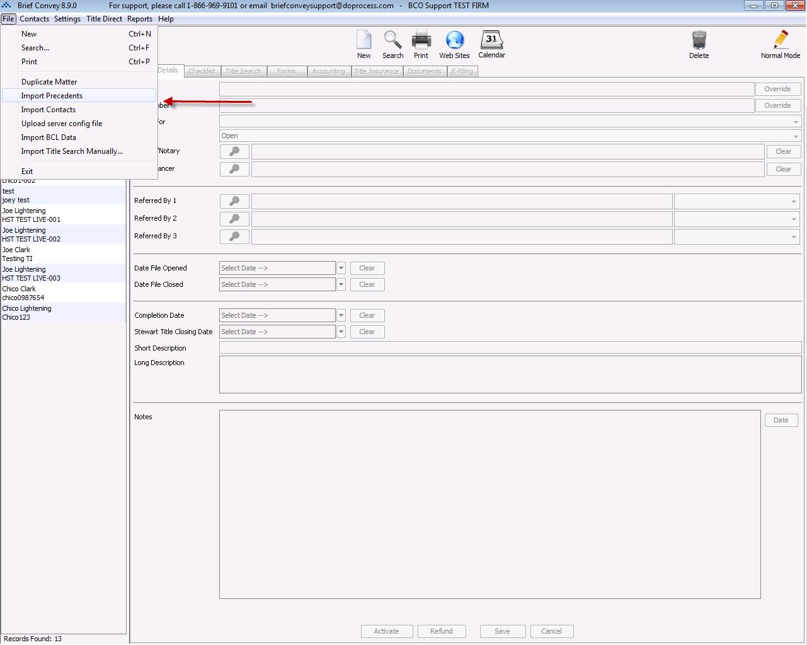Viewport: 807px width, 645px height.
Task: Click the Refund button
Action: [x=442, y=631]
